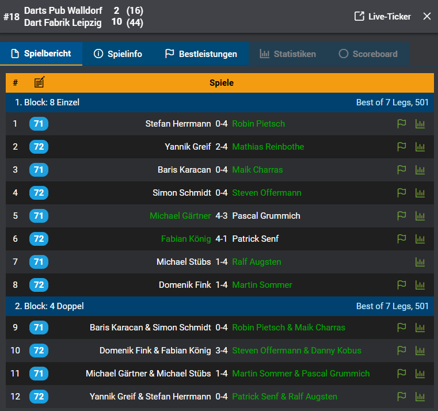Open stats chart for doubles match 12
The image size is (438, 411).
coord(420,397)
